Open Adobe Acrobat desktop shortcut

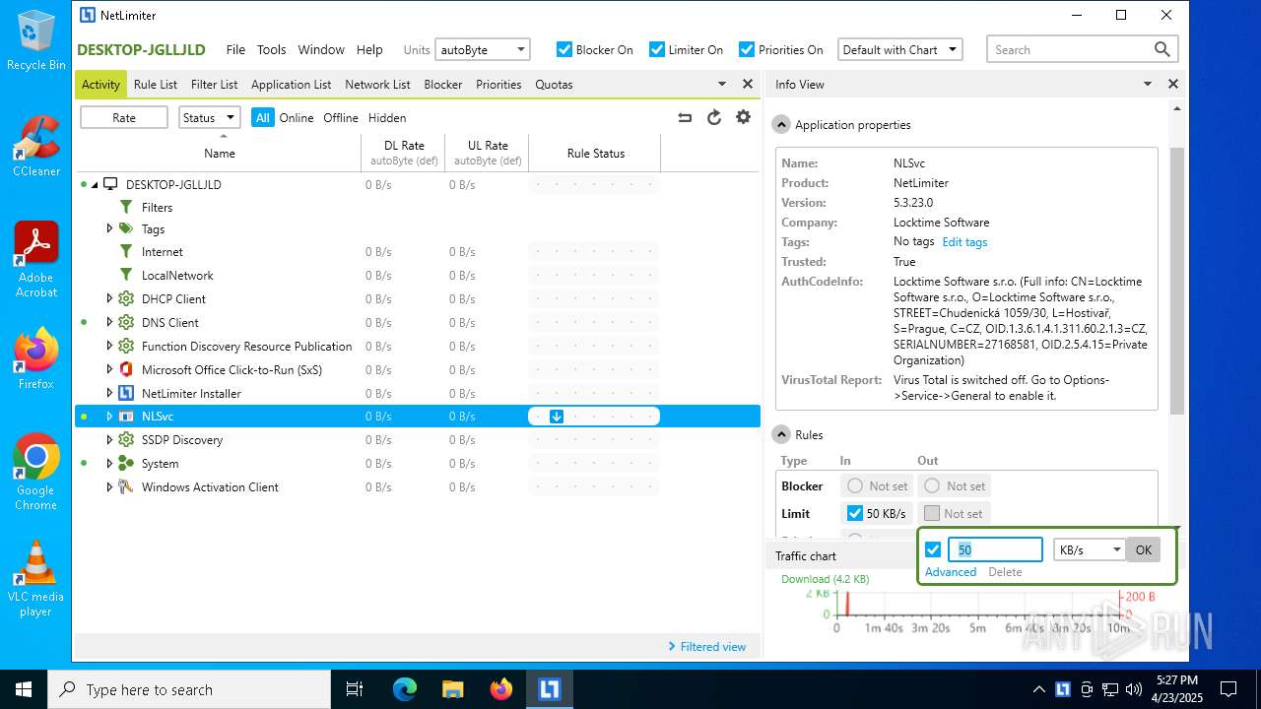coord(36,260)
